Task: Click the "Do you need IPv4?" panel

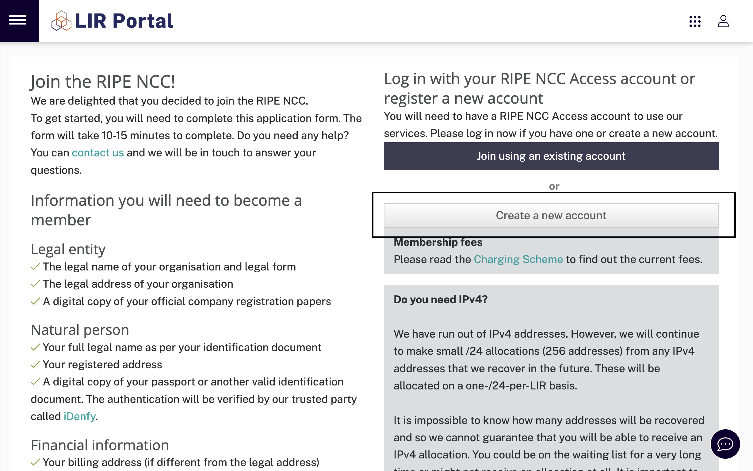Action: point(440,299)
